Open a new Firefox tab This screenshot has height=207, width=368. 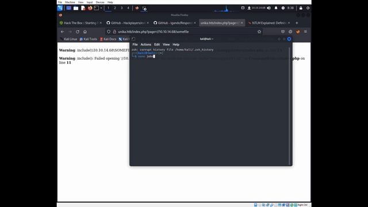[x=297, y=23]
